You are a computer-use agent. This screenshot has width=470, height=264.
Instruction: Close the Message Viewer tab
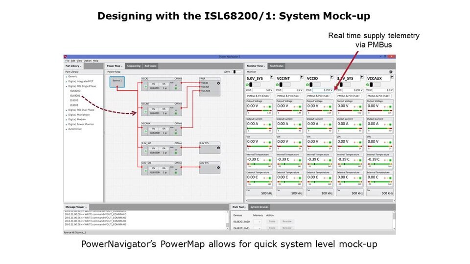tap(86, 207)
